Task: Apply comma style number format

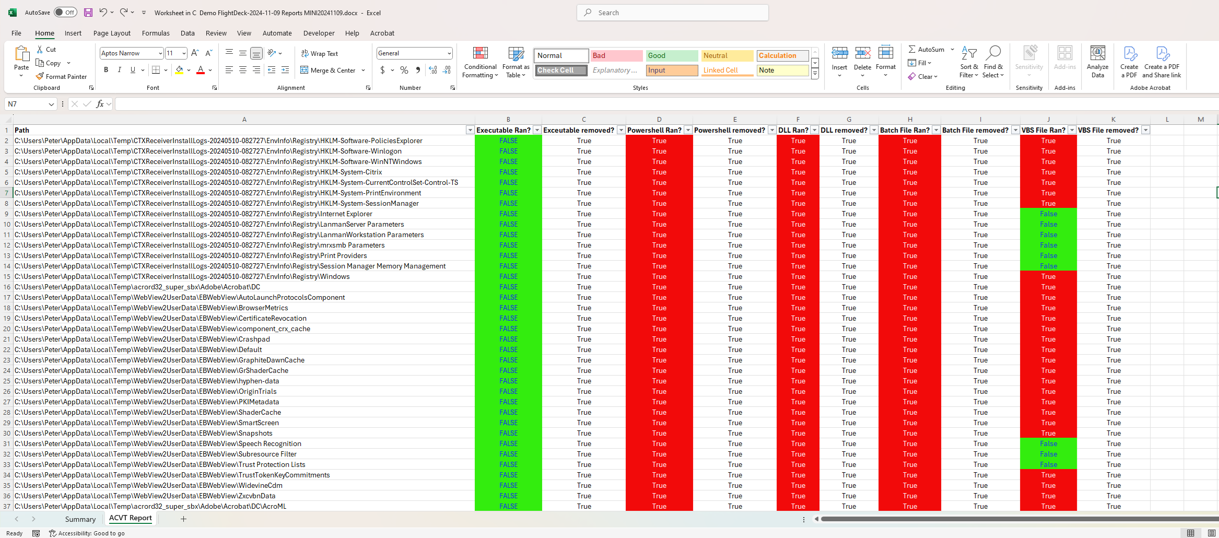Action: point(418,70)
